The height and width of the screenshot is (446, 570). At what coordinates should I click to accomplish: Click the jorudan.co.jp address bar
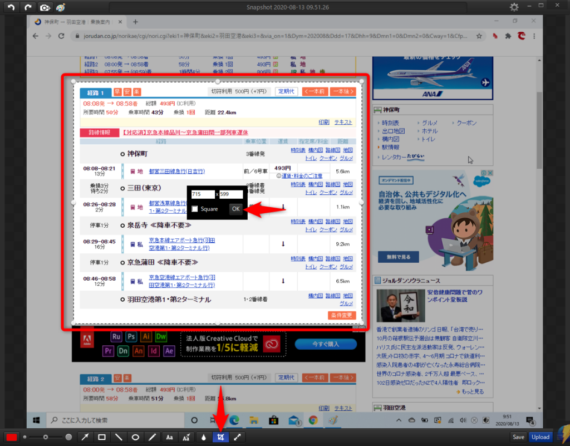[x=275, y=36]
